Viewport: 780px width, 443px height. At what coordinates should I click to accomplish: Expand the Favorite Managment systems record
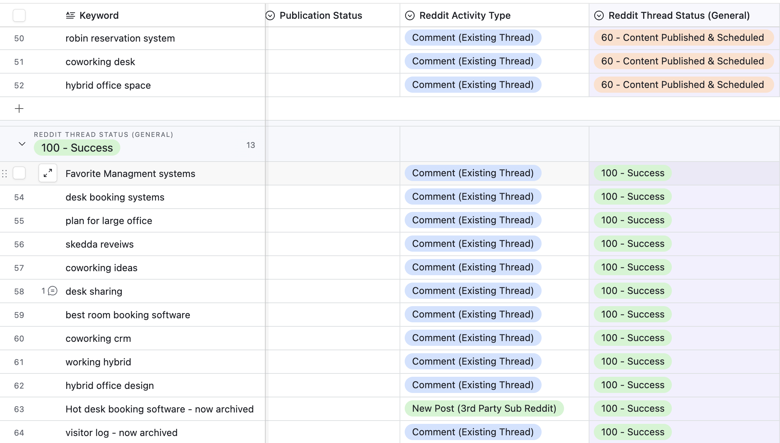point(48,173)
